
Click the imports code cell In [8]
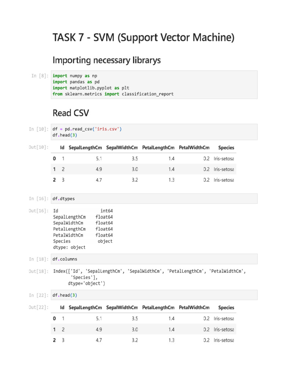click(x=154, y=85)
